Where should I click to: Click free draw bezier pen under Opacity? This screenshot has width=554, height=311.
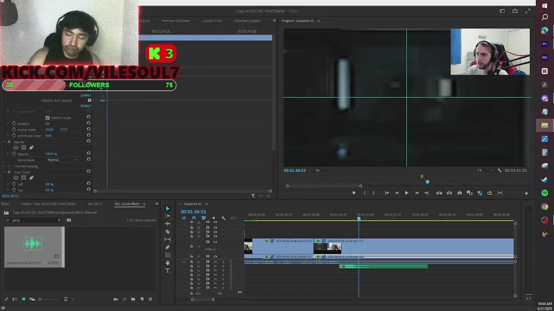31,148
